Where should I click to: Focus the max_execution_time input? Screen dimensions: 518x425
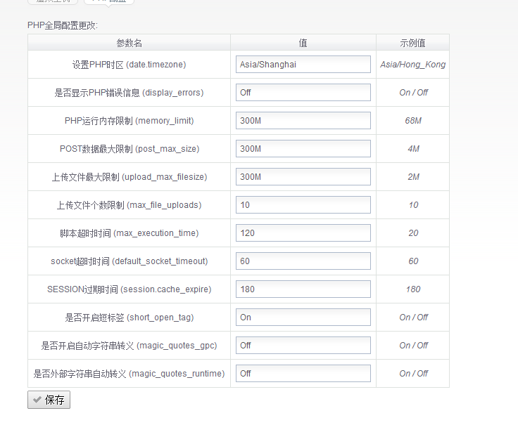pos(303,233)
